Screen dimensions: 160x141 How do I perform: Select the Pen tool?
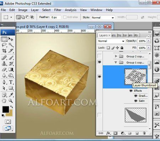4,82
